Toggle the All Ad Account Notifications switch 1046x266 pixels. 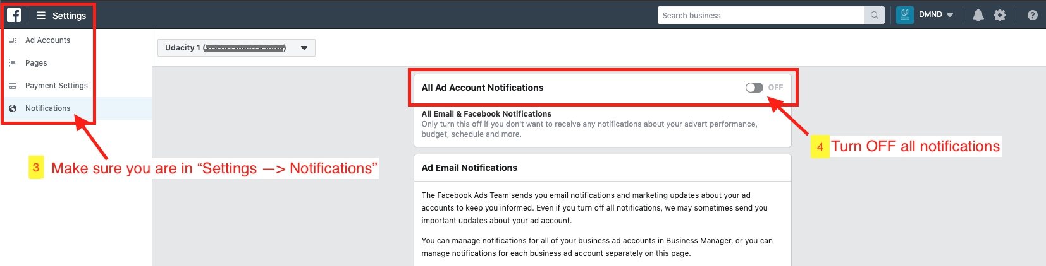coord(754,88)
